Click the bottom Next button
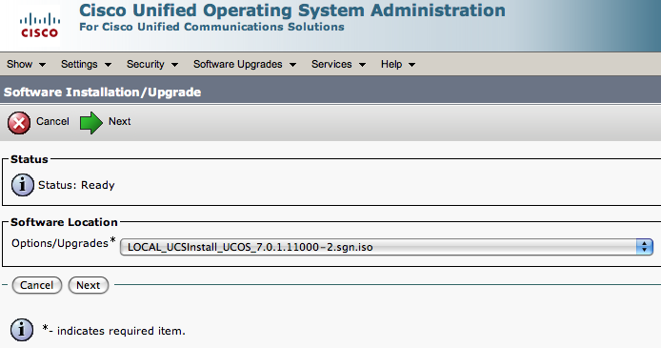 89,285
